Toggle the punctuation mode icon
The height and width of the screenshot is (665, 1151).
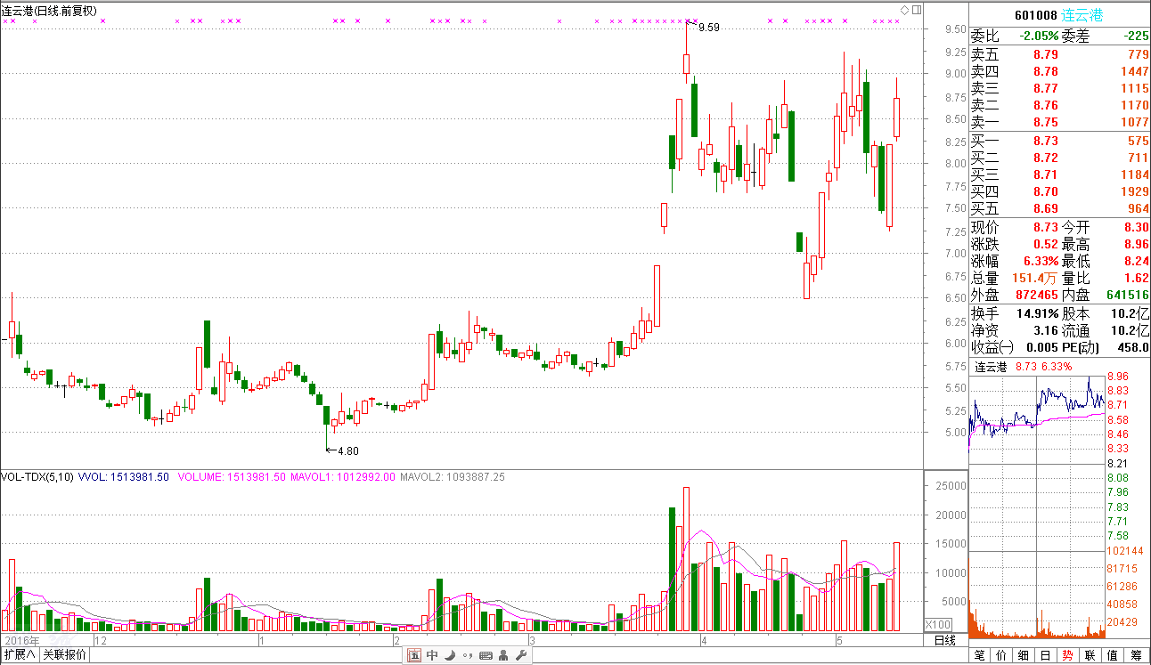coord(468,656)
